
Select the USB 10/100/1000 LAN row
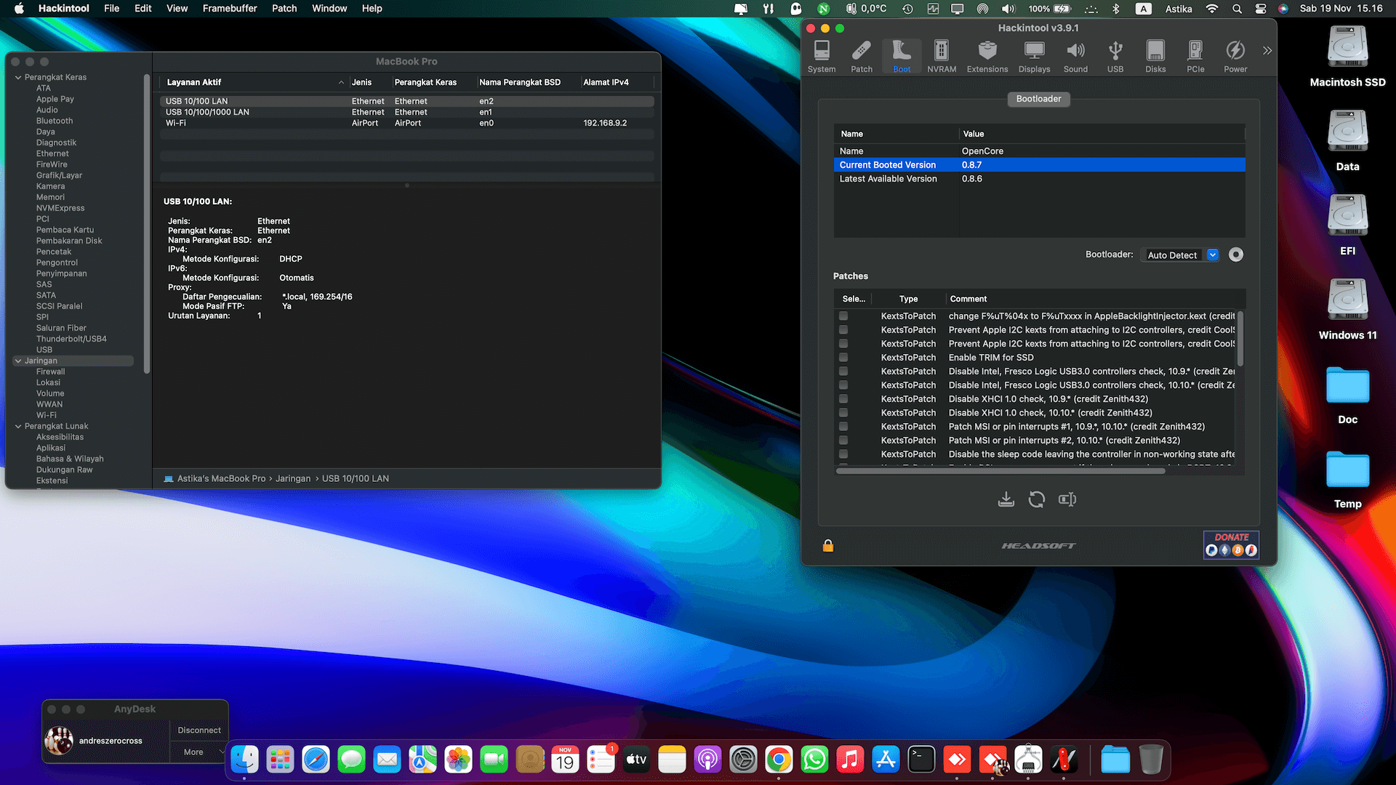[x=406, y=113]
